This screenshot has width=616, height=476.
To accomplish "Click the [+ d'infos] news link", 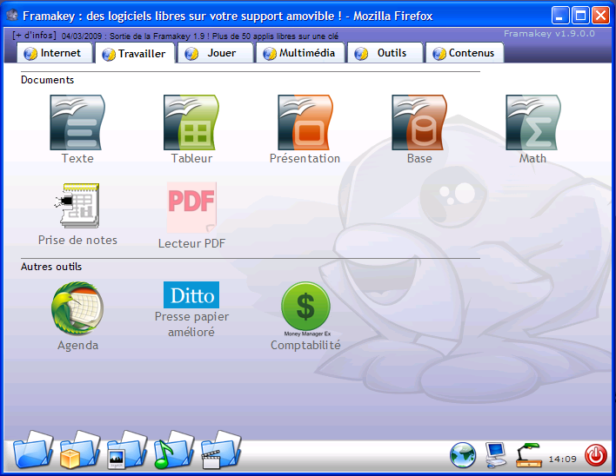I will tap(35, 36).
